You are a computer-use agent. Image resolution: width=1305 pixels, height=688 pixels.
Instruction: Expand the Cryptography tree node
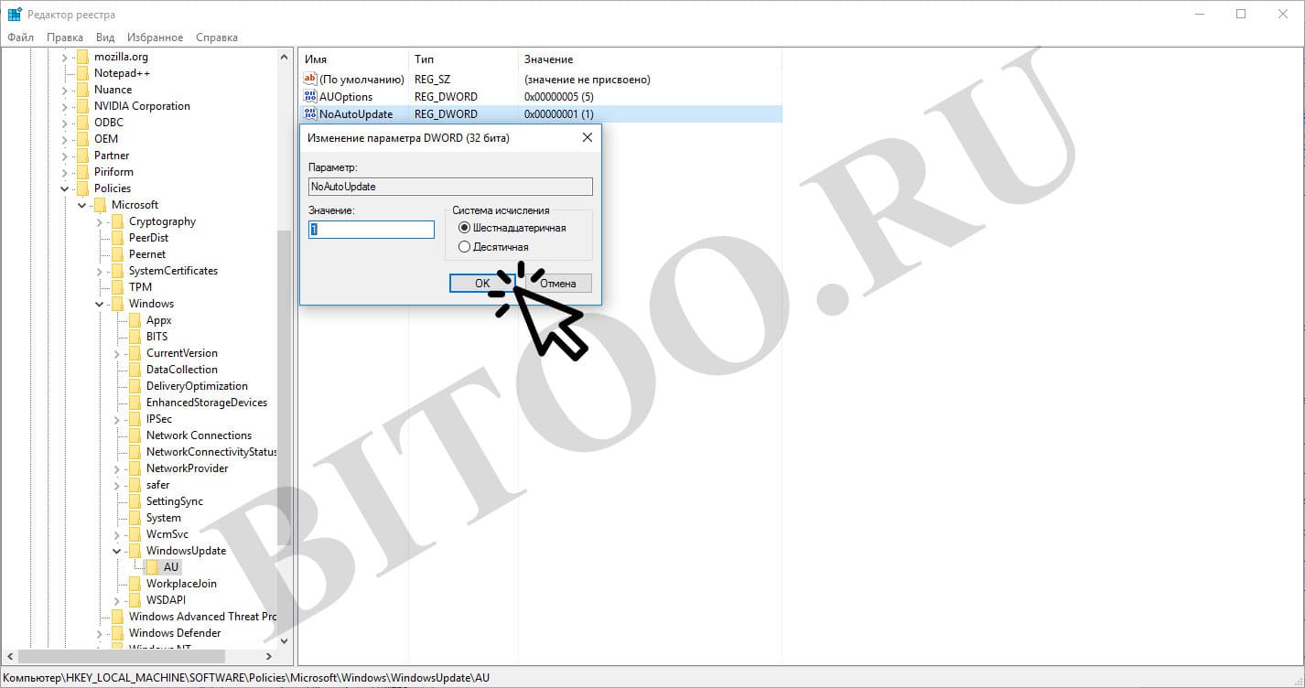tap(100, 221)
